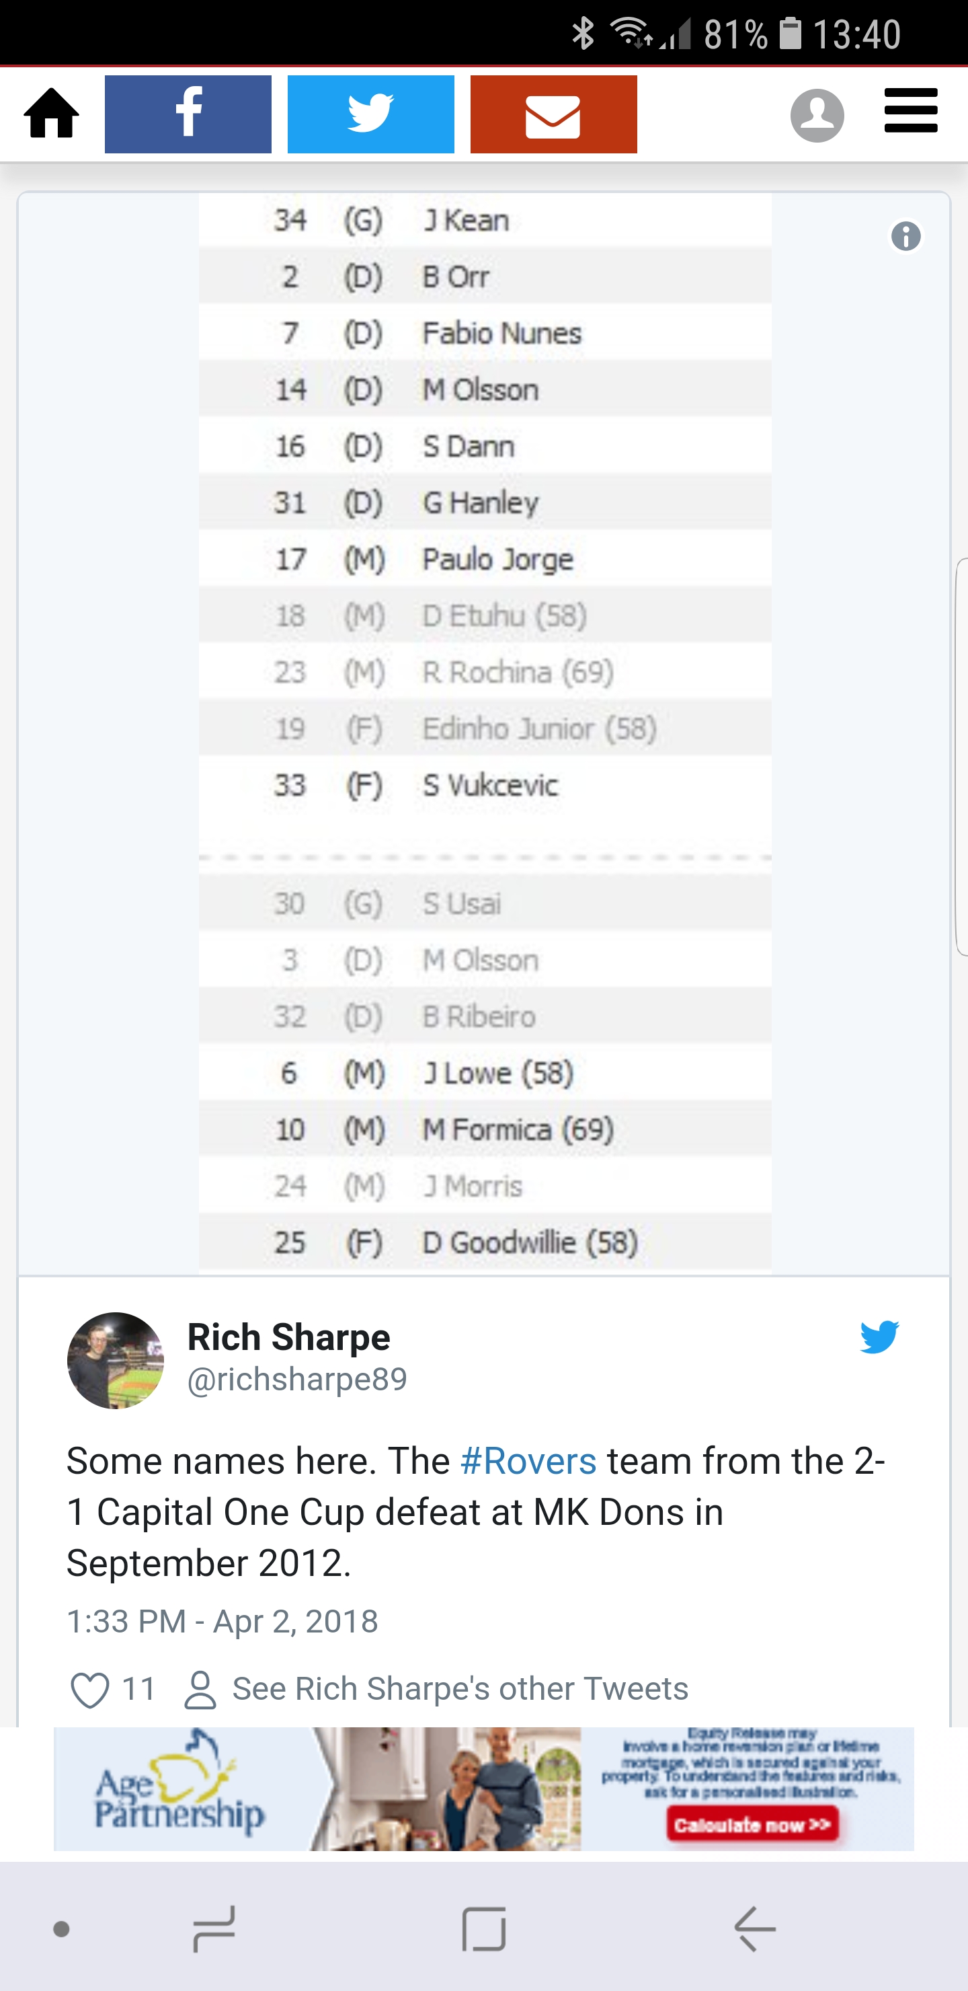Tap the Android recent apps button
968x1991 pixels.
click(214, 1929)
